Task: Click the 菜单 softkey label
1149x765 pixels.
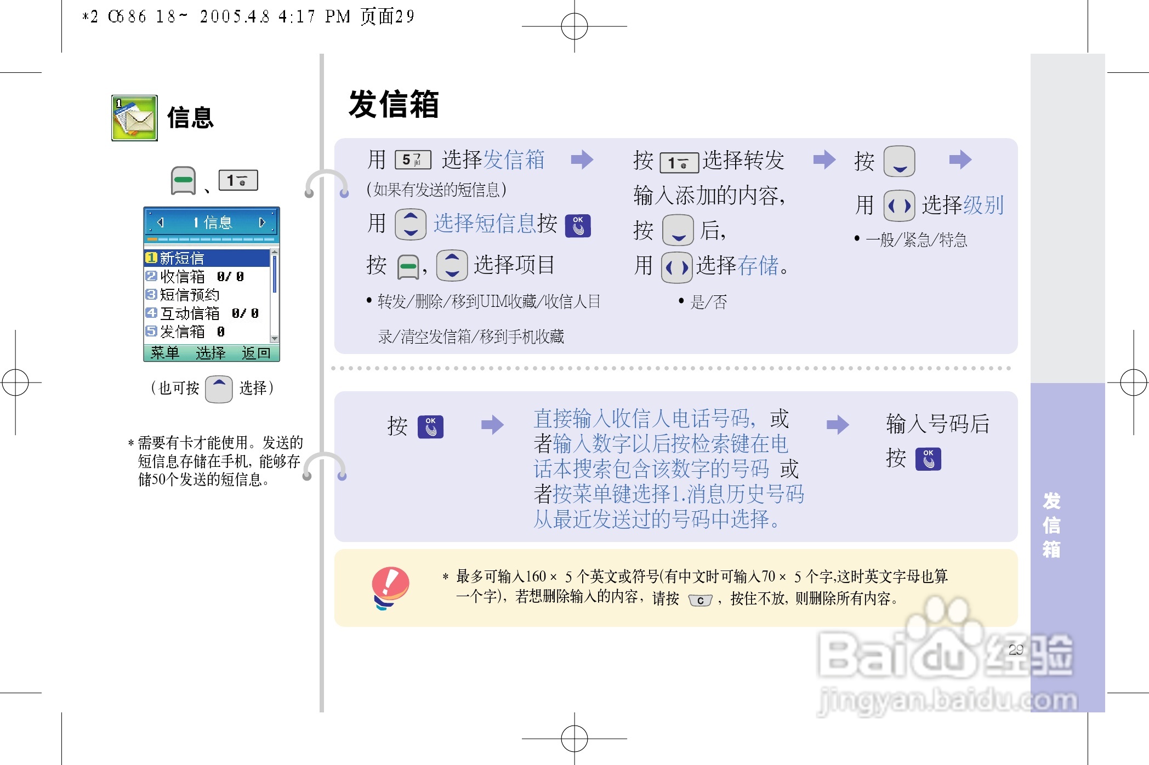Action: coord(166,353)
